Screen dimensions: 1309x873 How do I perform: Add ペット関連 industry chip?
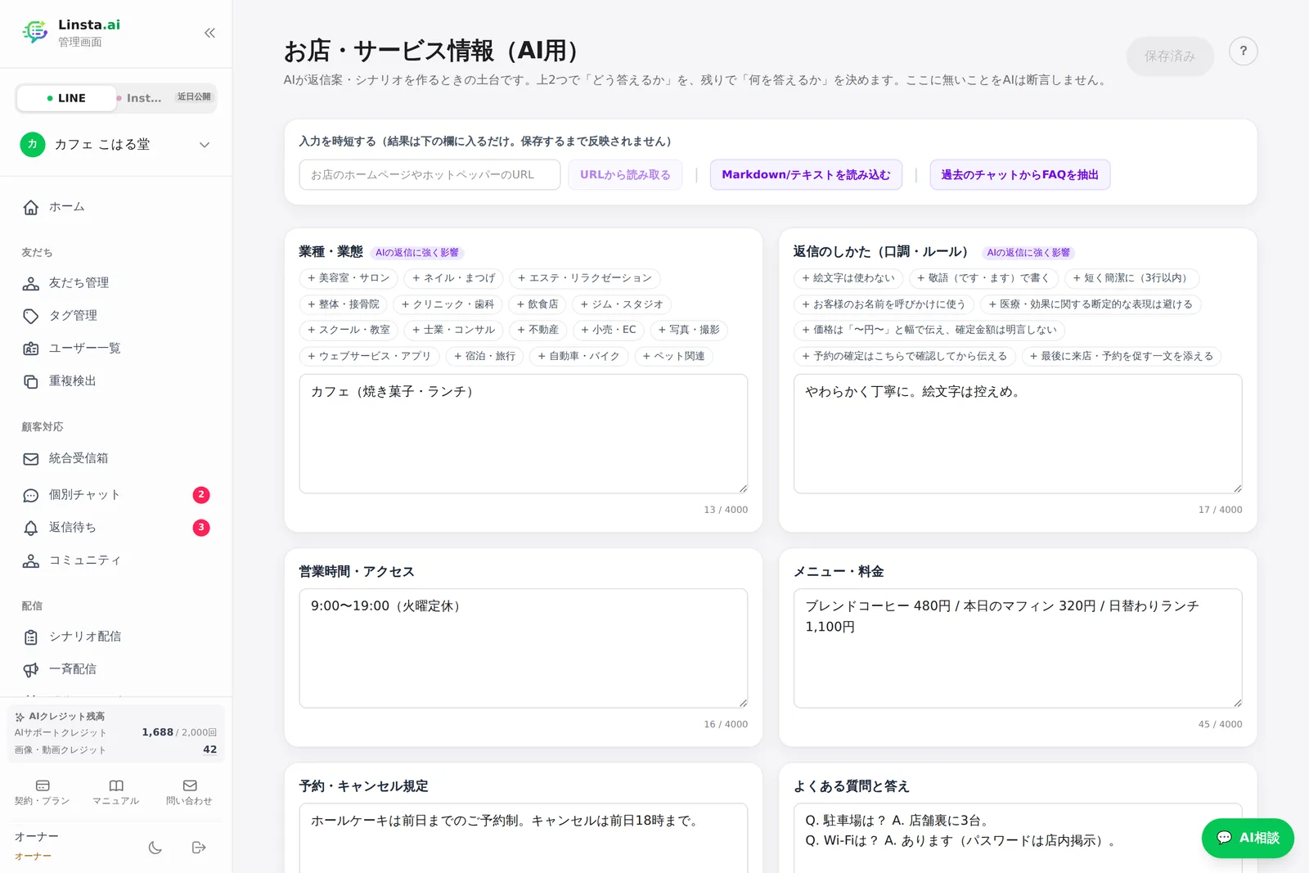673,357
